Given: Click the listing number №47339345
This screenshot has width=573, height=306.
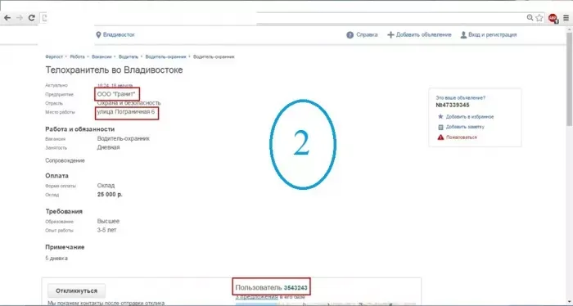Looking at the screenshot, I should [x=453, y=106].
